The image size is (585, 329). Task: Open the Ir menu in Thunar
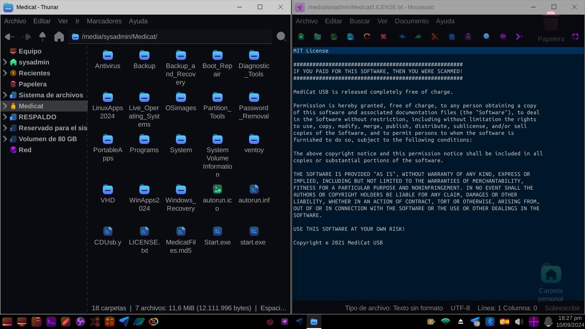click(77, 21)
